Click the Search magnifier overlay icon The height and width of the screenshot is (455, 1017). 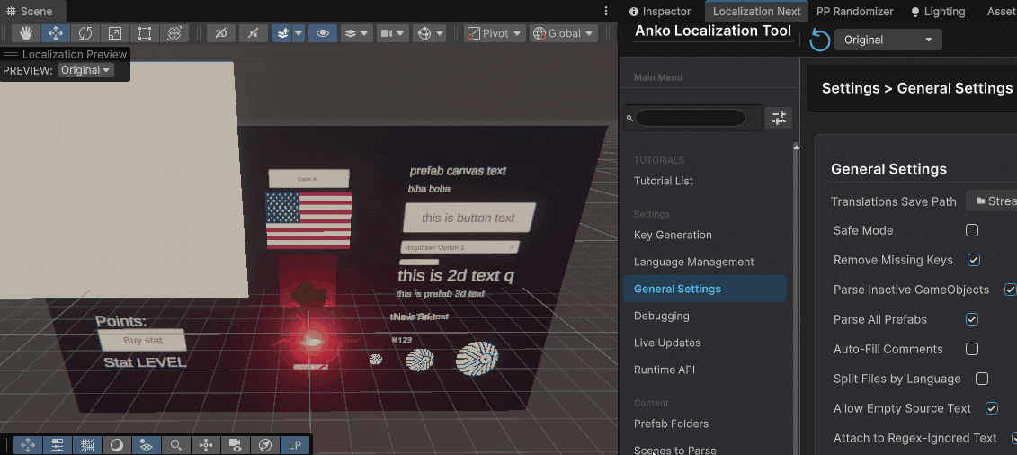(175, 444)
